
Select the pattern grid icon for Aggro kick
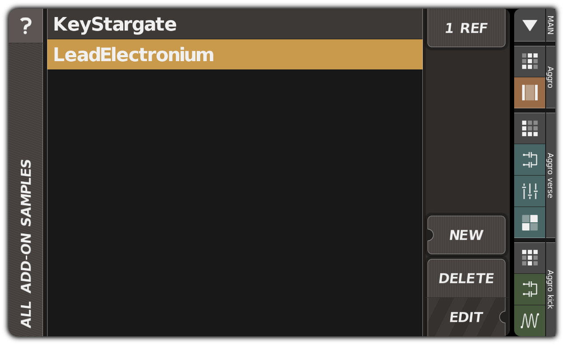click(x=529, y=258)
